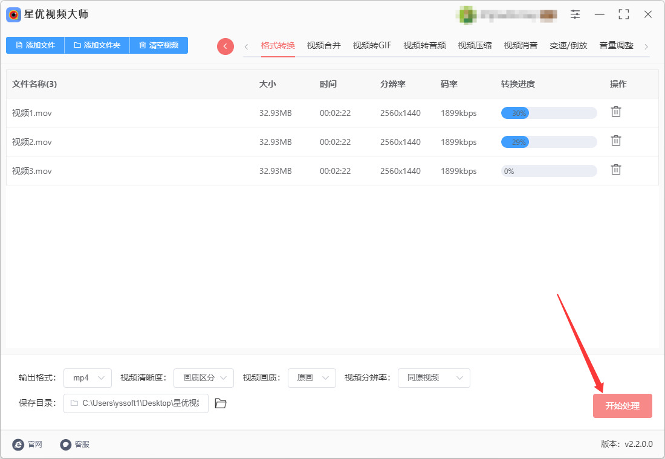Delete 视频2.mov with its trash icon
The height and width of the screenshot is (459, 665).
point(616,141)
